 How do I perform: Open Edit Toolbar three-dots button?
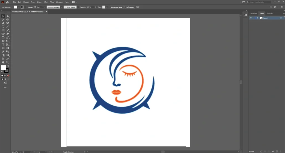point(5,88)
